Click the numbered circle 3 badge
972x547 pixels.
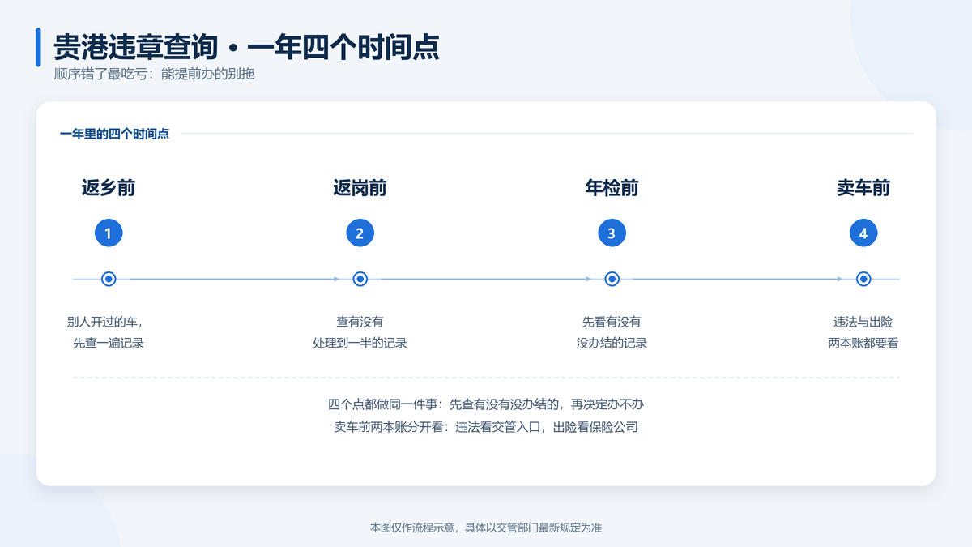pyautogui.click(x=612, y=234)
